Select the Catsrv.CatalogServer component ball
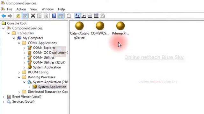 coord(79,26)
